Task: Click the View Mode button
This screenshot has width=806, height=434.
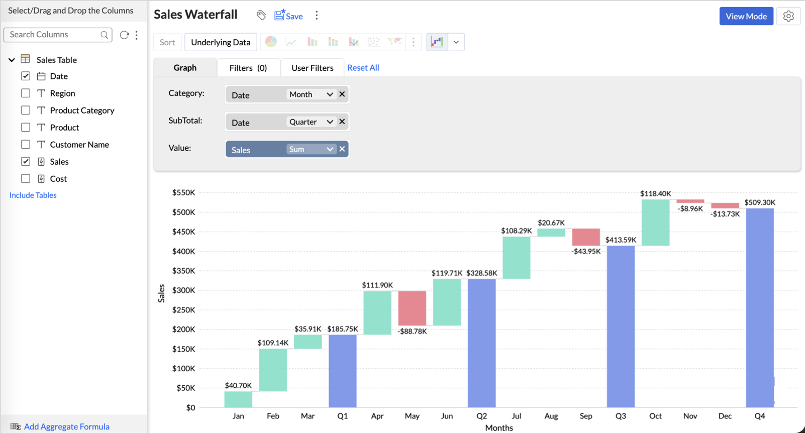Action: tap(746, 16)
